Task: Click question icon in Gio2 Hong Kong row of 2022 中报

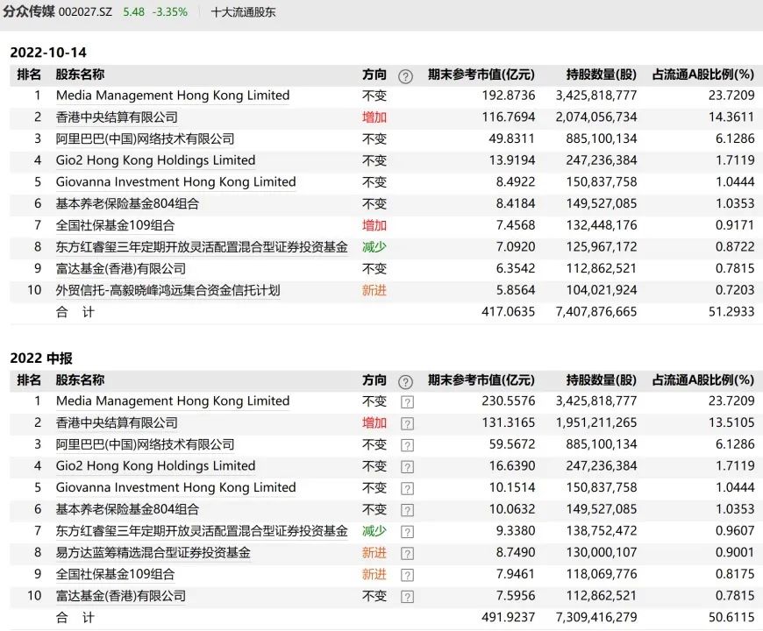Action: 407,467
